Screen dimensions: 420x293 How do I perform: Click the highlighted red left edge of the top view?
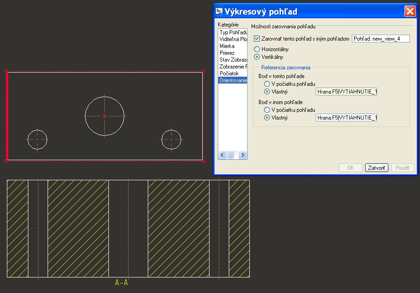pos(7,116)
